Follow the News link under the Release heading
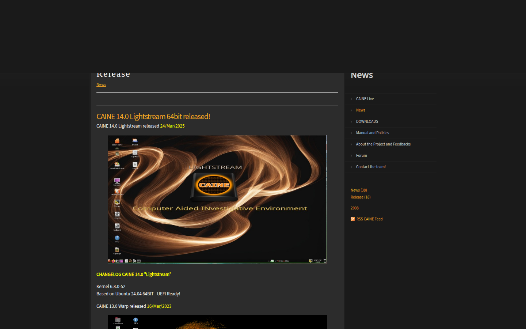Image resolution: width=526 pixels, height=329 pixels. tap(101, 84)
